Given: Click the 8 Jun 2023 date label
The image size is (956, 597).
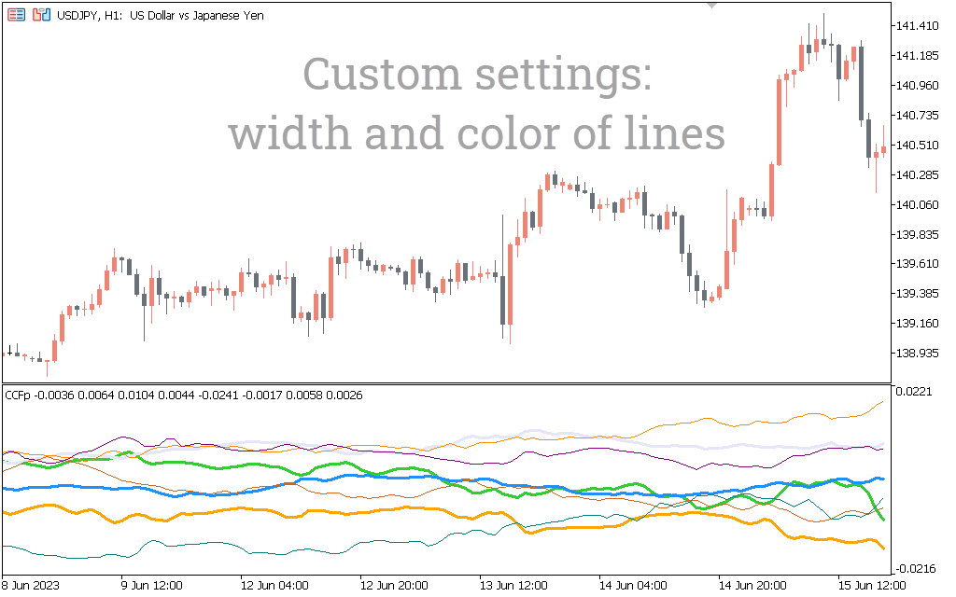Looking at the screenshot, I should (x=33, y=586).
